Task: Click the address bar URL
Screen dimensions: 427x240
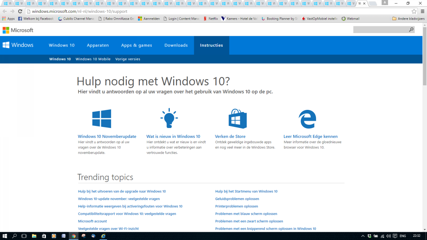Action: point(79,11)
